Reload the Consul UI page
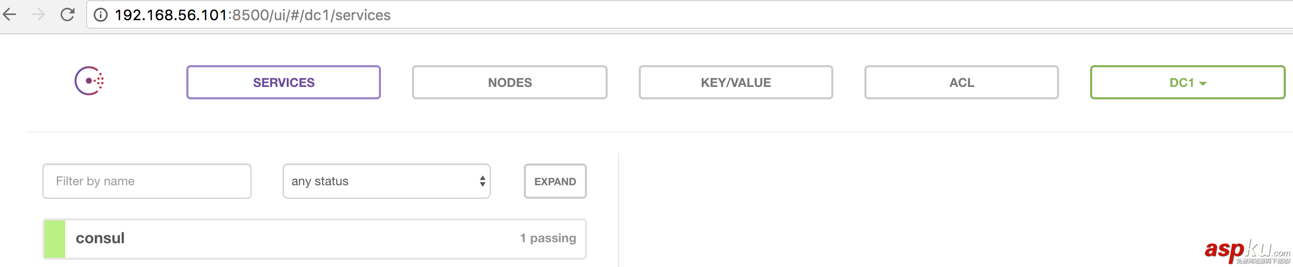The width and height of the screenshot is (1293, 267). click(x=67, y=14)
